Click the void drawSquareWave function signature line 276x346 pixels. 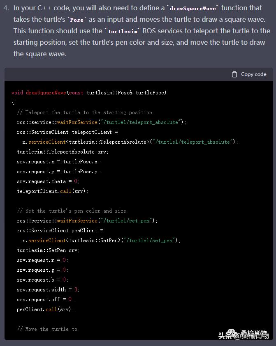pyautogui.click(x=89, y=93)
